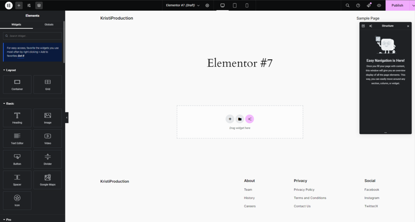The height and width of the screenshot is (222, 415).
Task: Add new container with plus button
Action: point(230,119)
